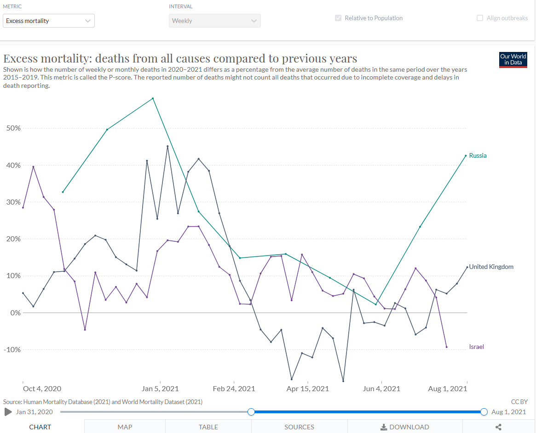Click the Israel line label
This screenshot has height=433, width=536.
point(476,347)
